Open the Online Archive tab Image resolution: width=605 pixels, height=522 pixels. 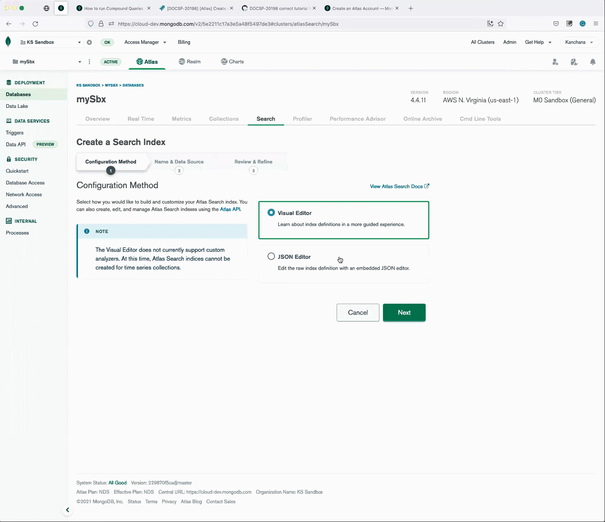point(423,119)
